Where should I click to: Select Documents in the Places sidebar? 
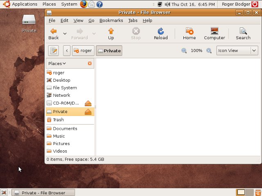coord(65,129)
